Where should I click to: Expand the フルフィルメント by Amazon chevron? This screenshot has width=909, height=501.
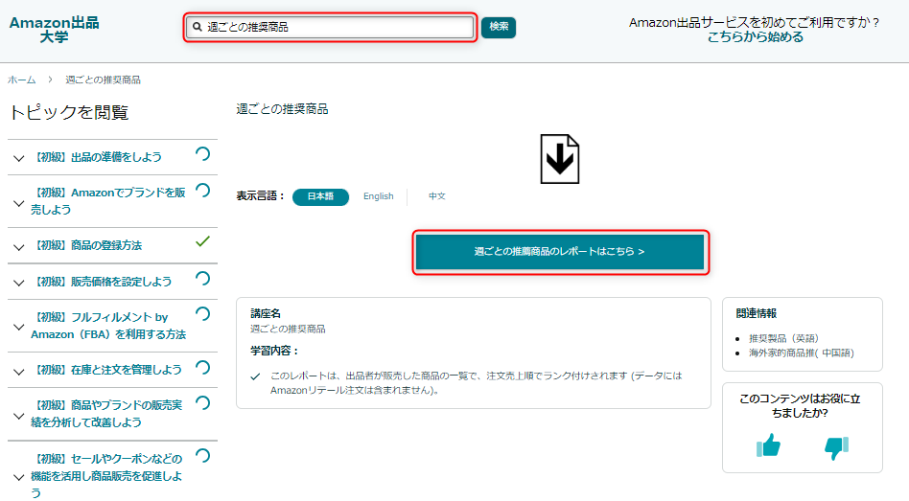18,328
